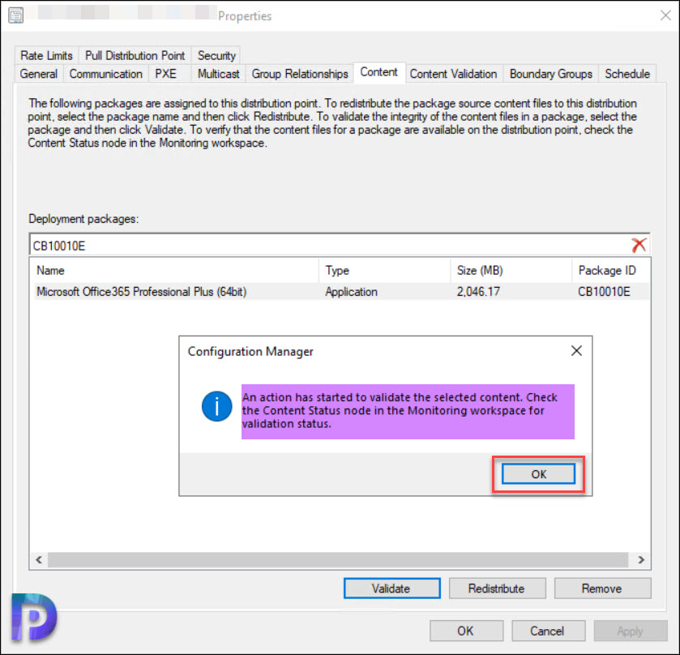Sort by the Package ID column header
680x655 pixels.
(611, 270)
